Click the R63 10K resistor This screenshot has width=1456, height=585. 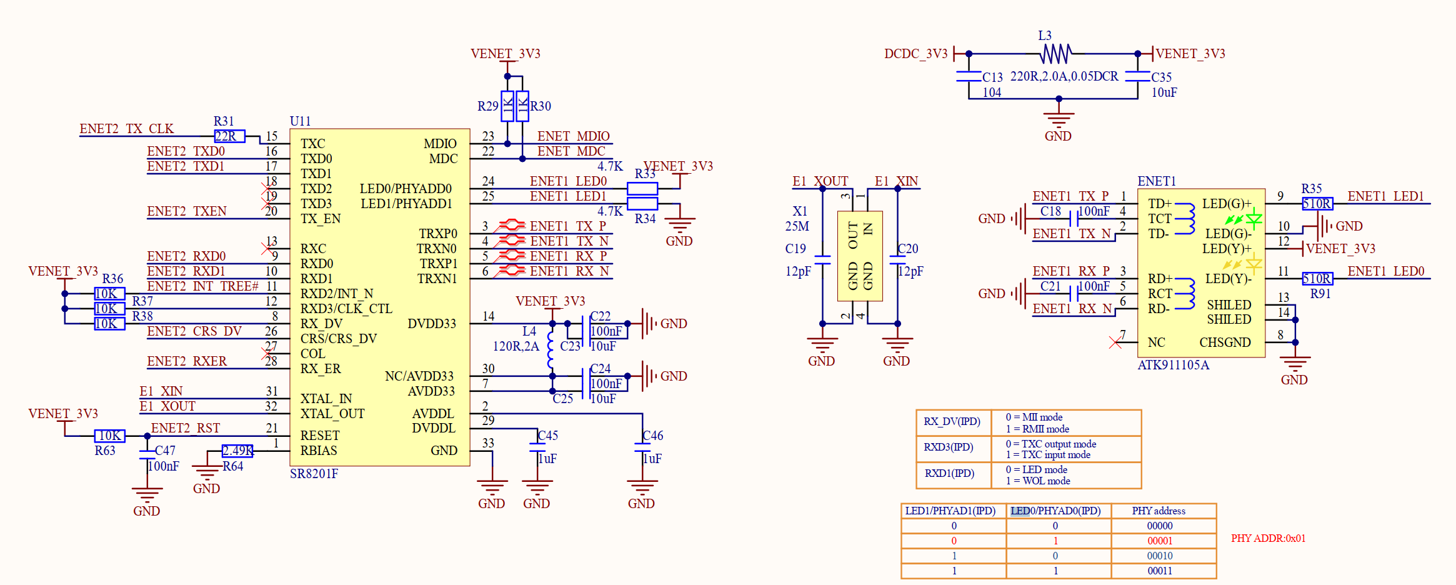click(109, 436)
